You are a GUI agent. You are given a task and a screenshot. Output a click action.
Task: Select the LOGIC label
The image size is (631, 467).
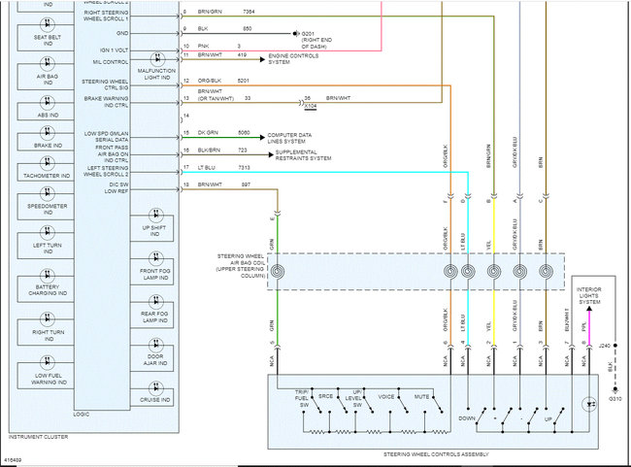(x=82, y=415)
